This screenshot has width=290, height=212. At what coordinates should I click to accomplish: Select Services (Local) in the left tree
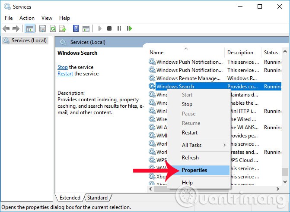click(x=27, y=41)
